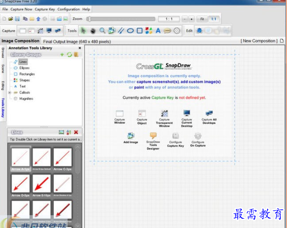287x228 pixels.
Task: Open the File menu
Action: [5, 9]
